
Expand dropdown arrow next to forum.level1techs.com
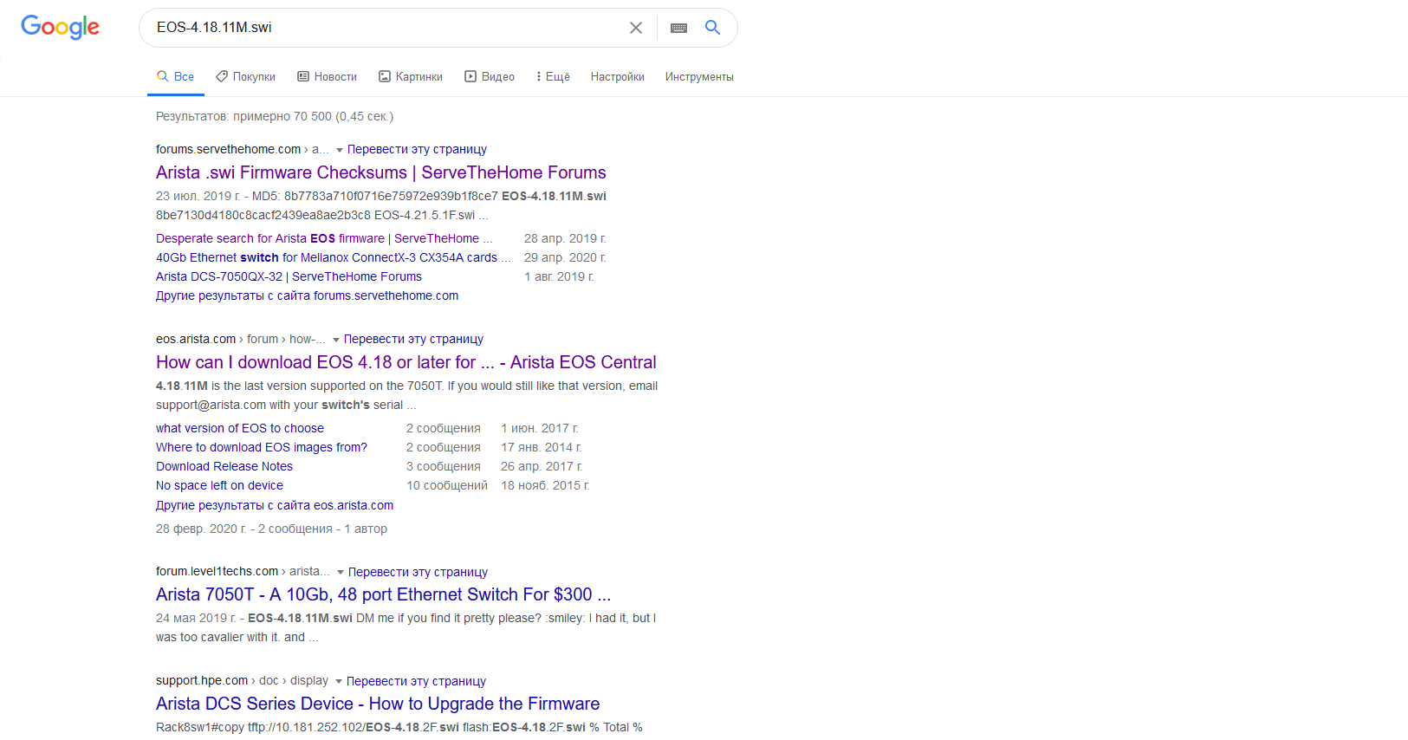[341, 573]
